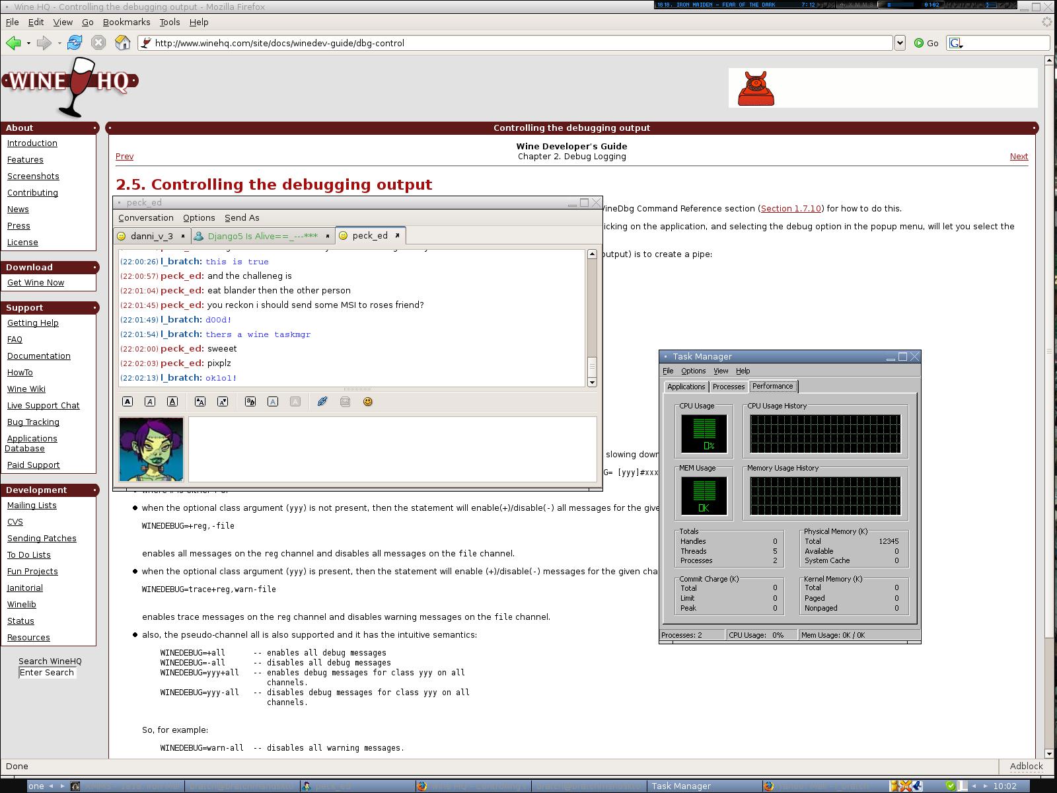Click the Screenshots link in About sidebar
This screenshot has height=793, width=1057.
[x=33, y=176]
